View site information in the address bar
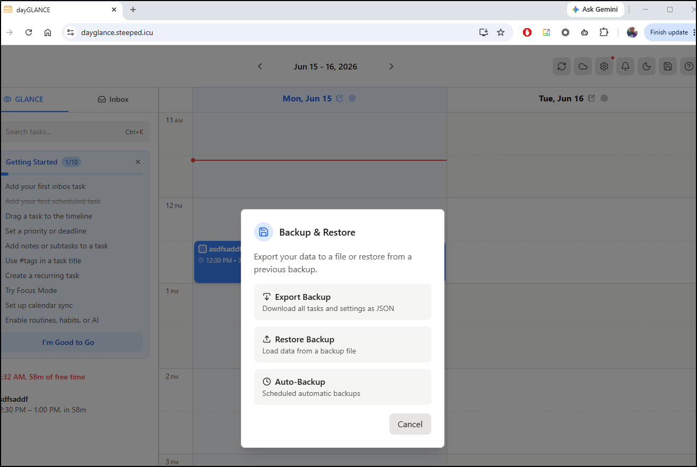 pos(70,32)
